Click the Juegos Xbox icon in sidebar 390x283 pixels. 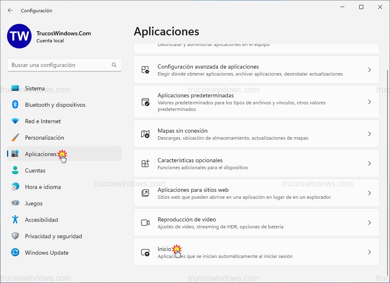(15, 203)
